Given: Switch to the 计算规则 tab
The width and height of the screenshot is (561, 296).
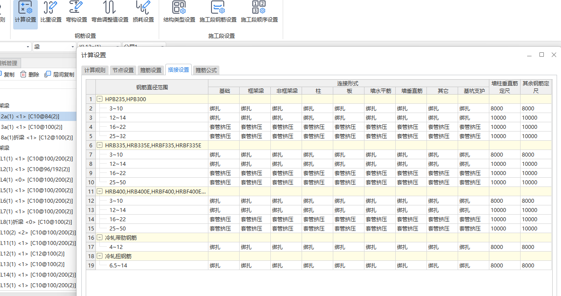Looking at the screenshot, I should click(x=95, y=70).
